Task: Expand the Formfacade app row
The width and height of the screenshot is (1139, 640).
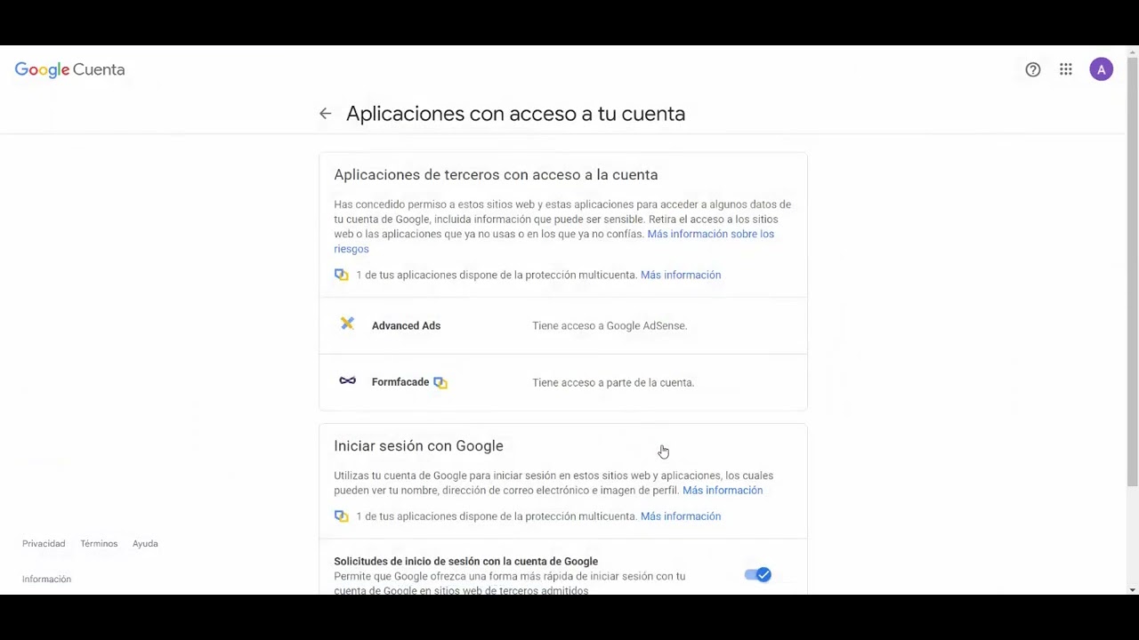Action: (563, 382)
